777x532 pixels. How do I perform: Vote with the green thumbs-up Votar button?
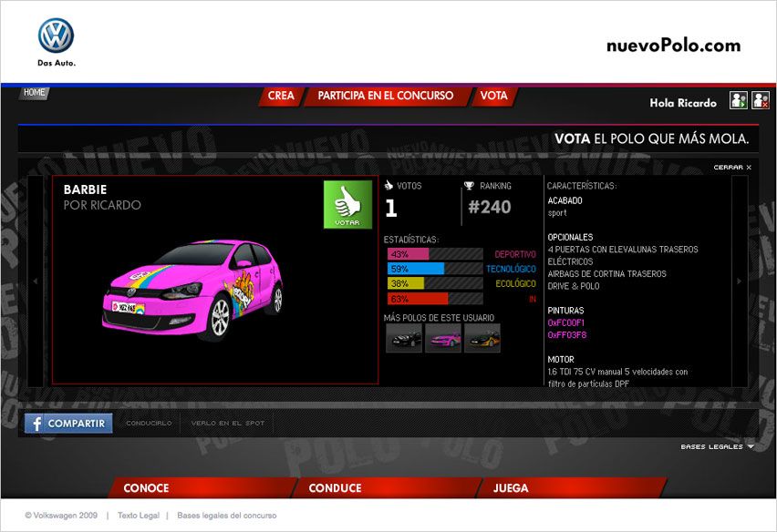click(347, 204)
